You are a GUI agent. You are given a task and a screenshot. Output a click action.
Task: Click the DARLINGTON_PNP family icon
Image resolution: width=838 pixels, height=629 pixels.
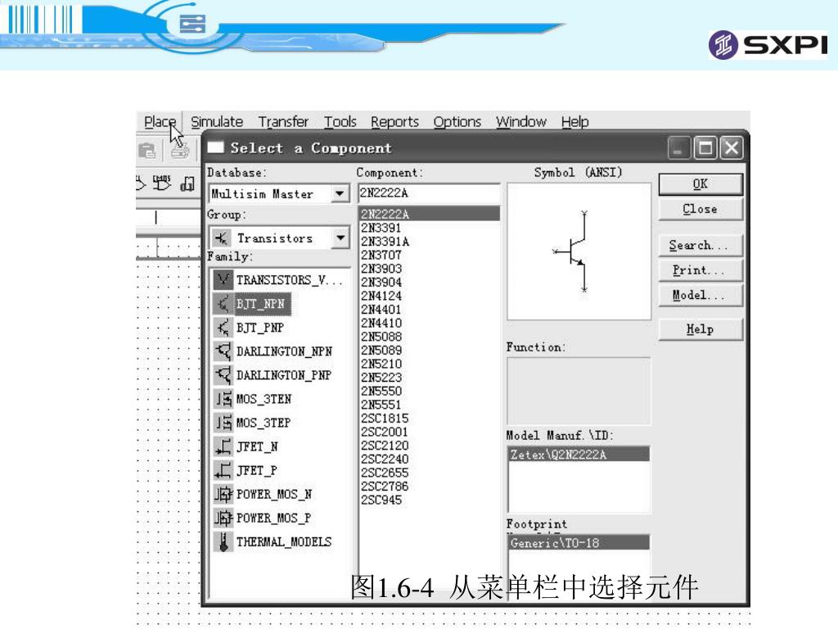pos(223,375)
